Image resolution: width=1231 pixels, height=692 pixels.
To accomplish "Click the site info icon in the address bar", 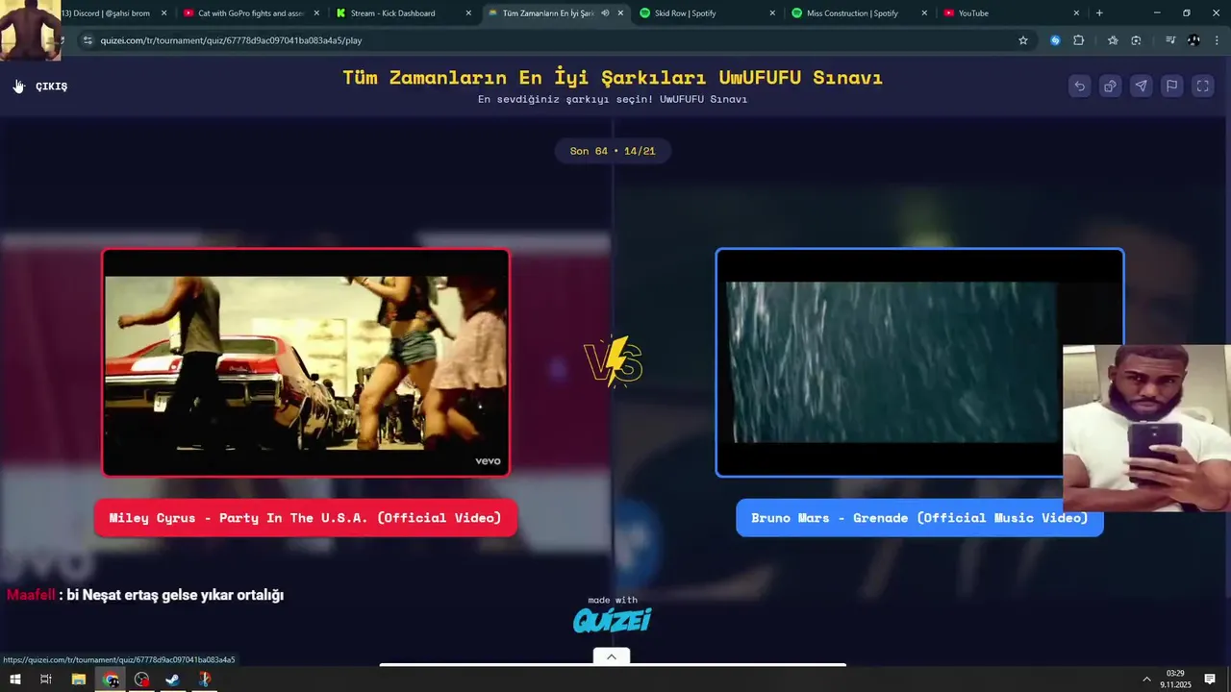I will (88, 40).
